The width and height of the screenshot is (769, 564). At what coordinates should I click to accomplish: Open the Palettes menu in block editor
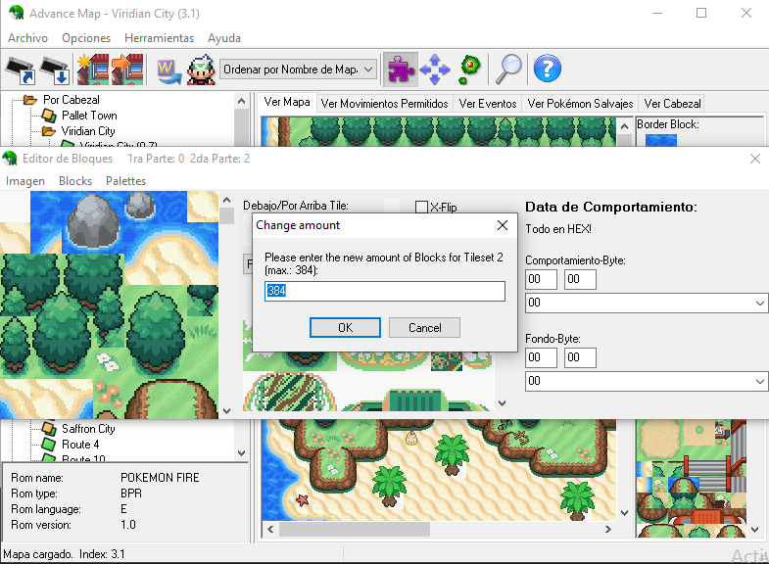coord(125,181)
